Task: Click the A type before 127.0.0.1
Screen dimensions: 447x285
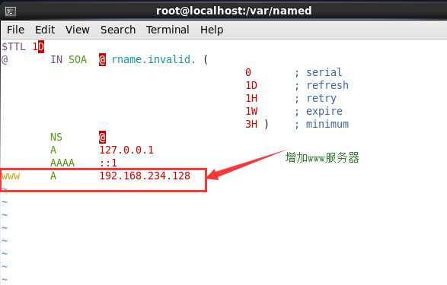Action: point(53,150)
